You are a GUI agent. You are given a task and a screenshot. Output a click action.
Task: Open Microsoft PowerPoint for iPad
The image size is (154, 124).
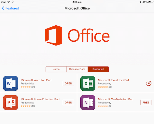(69, 102)
